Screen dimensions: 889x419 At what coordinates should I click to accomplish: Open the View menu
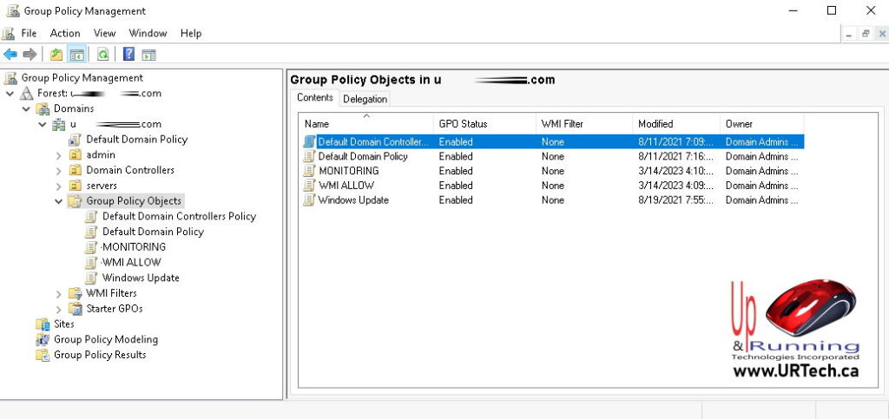point(104,33)
